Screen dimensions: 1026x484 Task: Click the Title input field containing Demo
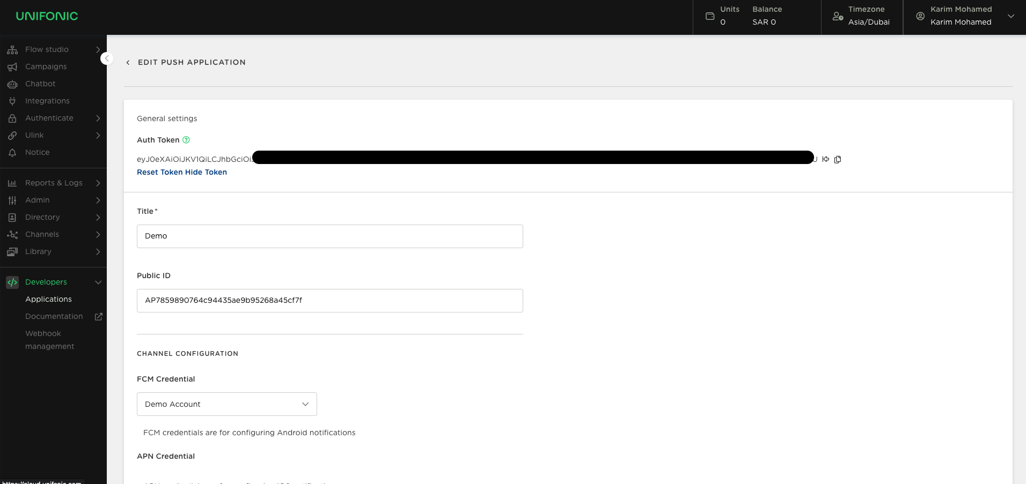[x=330, y=236]
